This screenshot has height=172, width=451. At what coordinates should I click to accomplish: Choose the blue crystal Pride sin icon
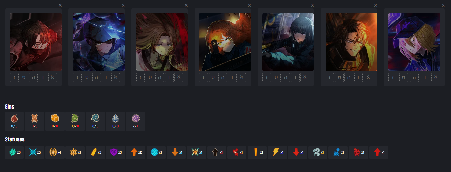(x=115, y=121)
